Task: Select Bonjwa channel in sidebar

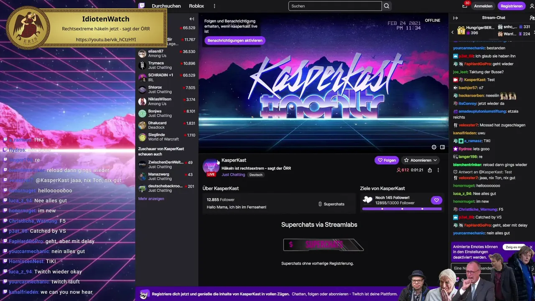Action: point(167,113)
